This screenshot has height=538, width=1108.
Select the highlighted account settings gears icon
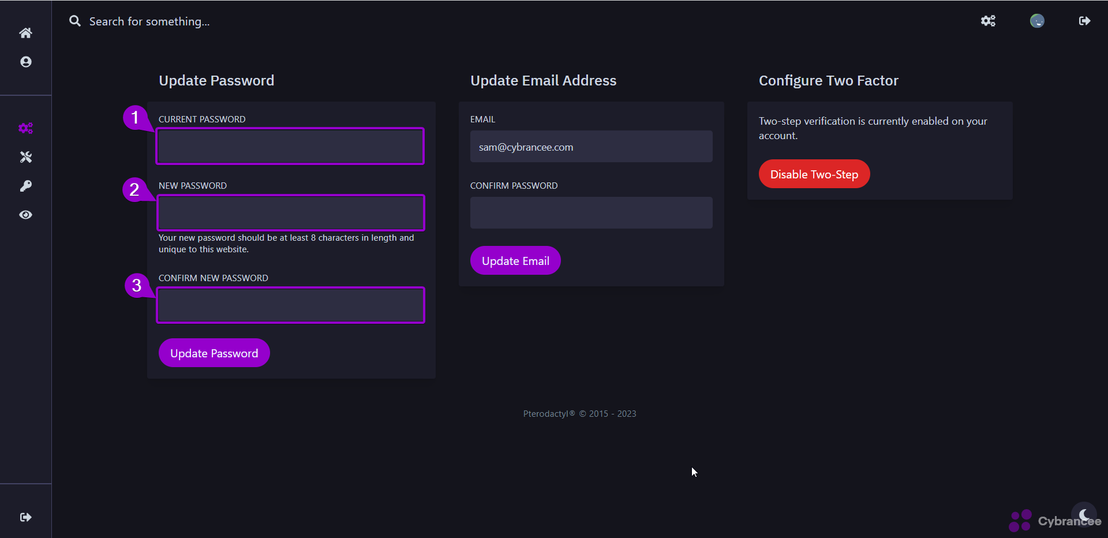[x=25, y=128]
